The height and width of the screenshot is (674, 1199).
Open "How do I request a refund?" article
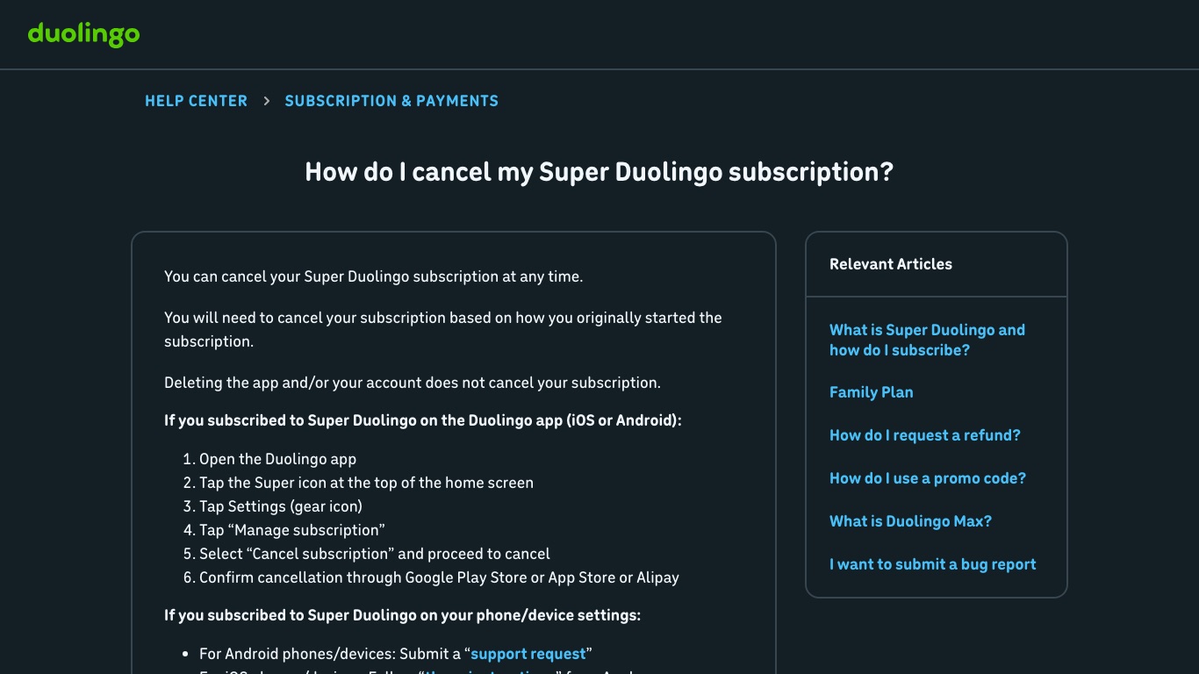click(x=925, y=435)
